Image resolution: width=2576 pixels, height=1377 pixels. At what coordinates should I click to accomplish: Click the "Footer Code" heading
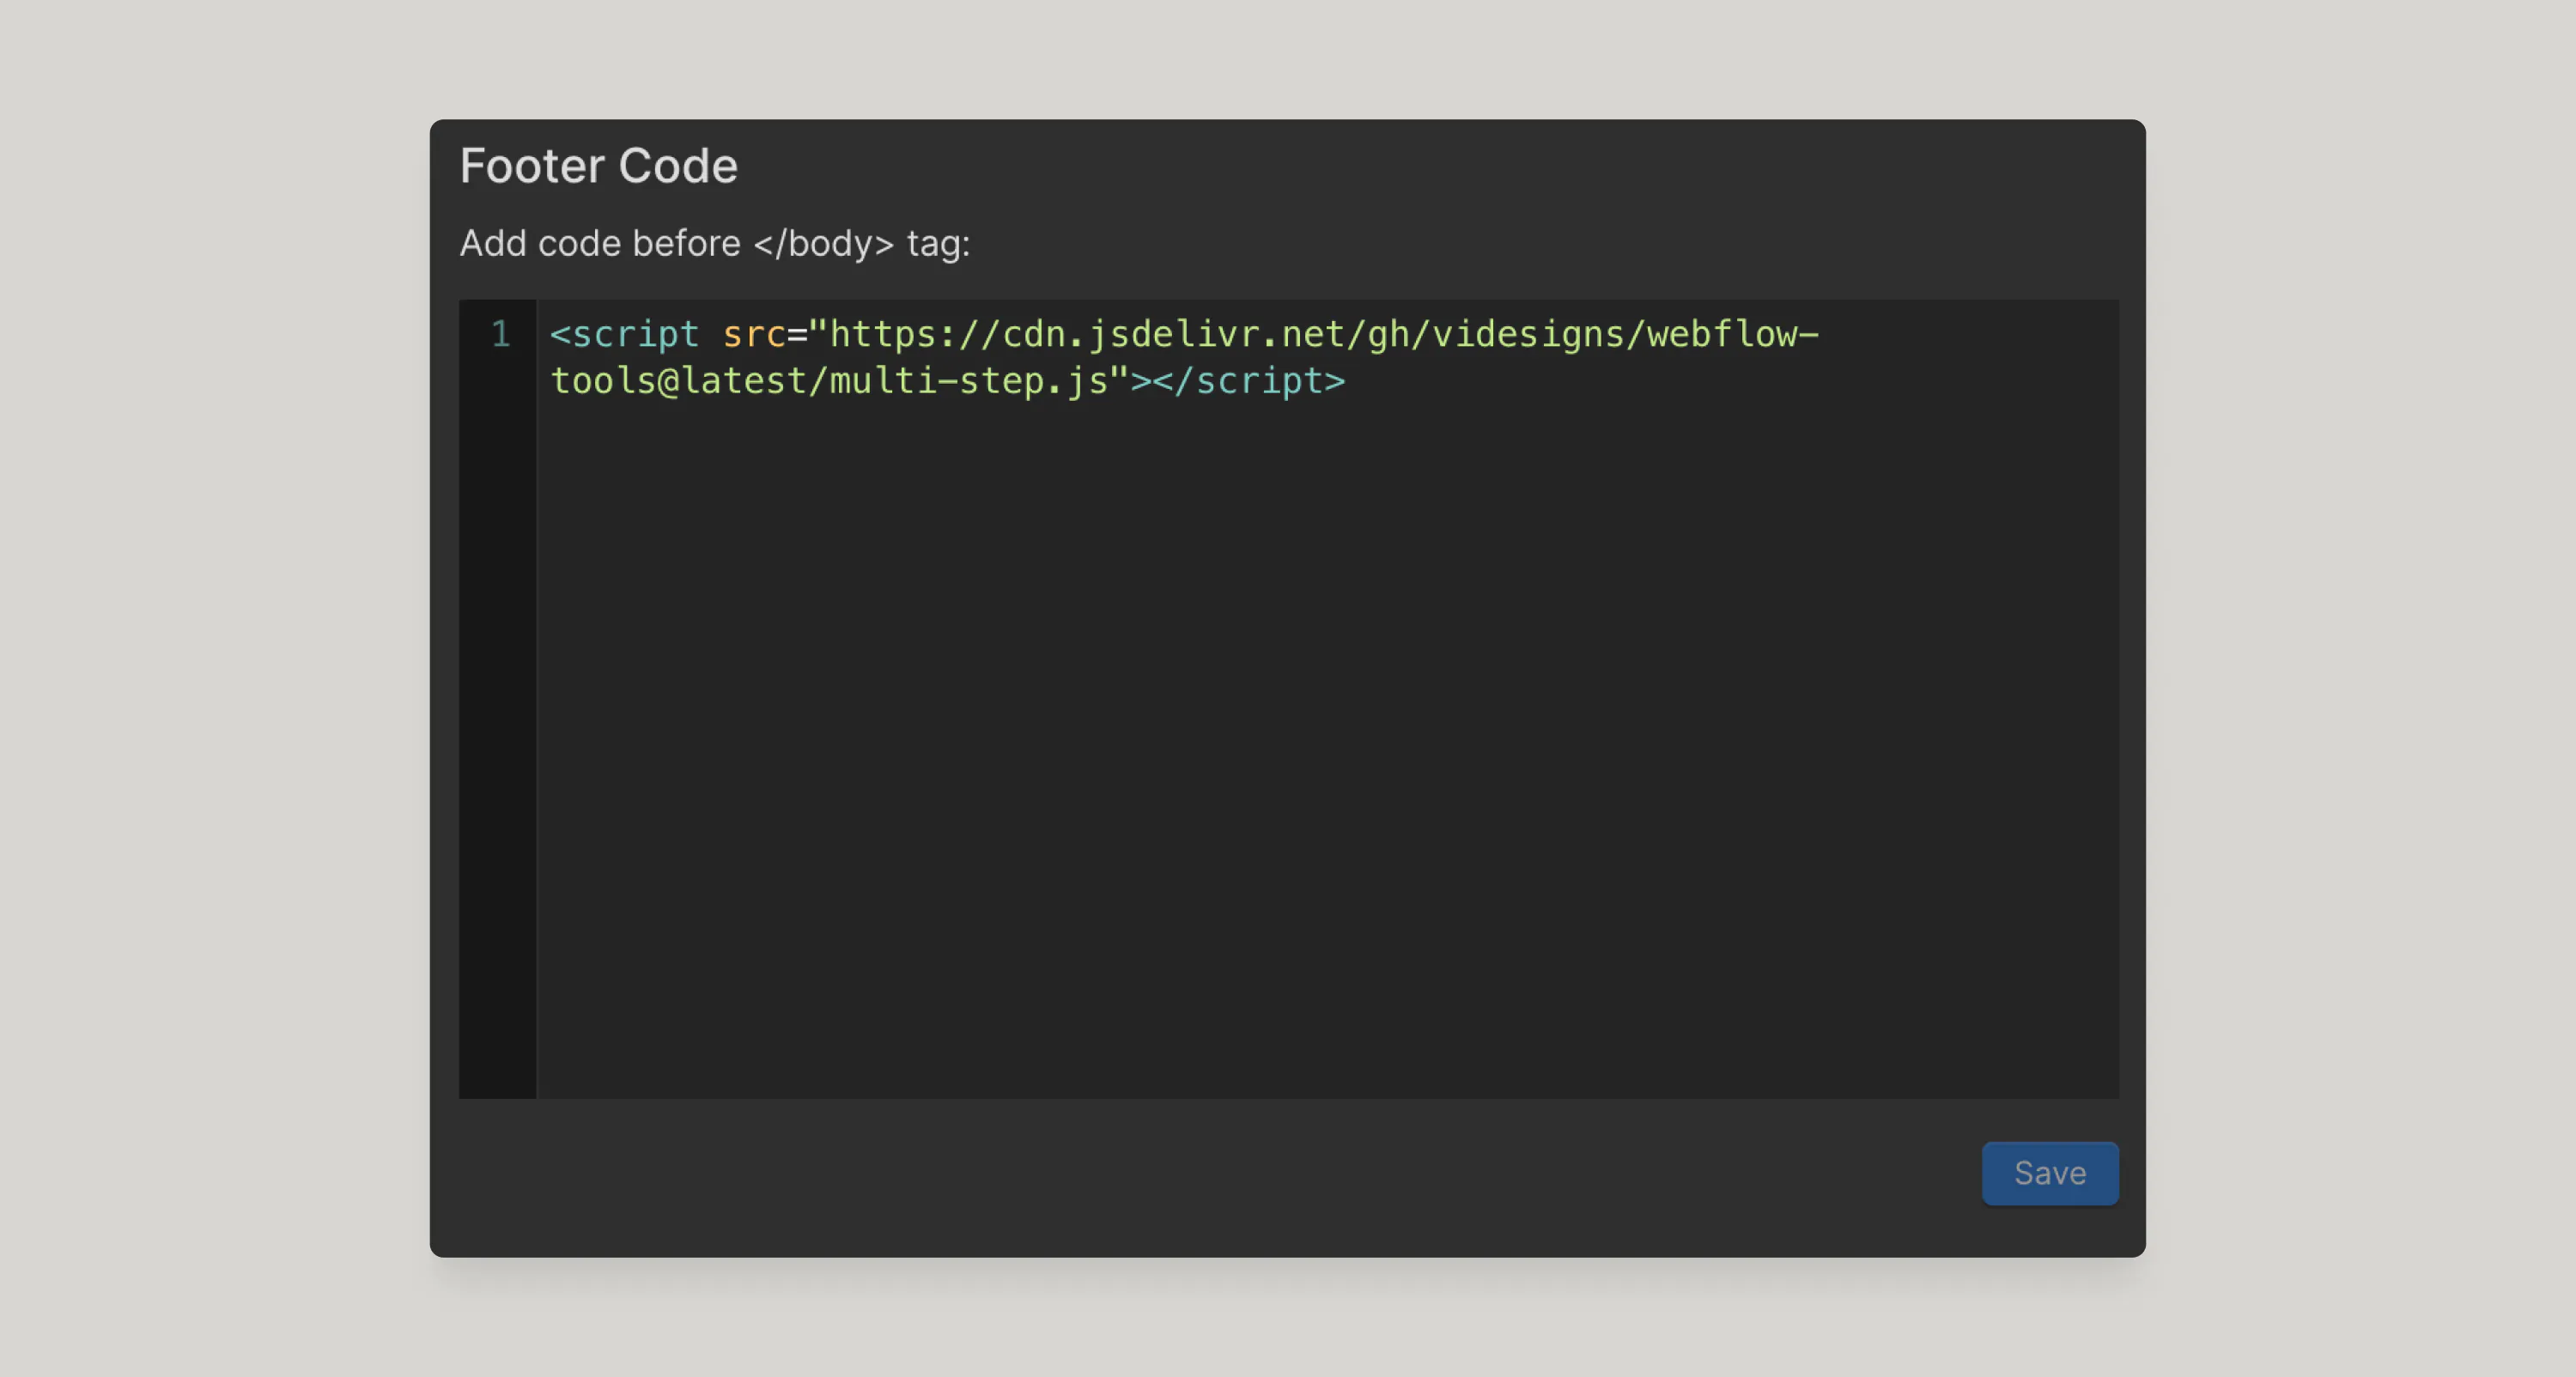[x=598, y=166]
